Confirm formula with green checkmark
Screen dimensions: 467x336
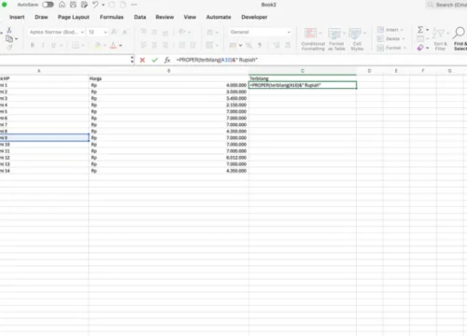(155, 60)
